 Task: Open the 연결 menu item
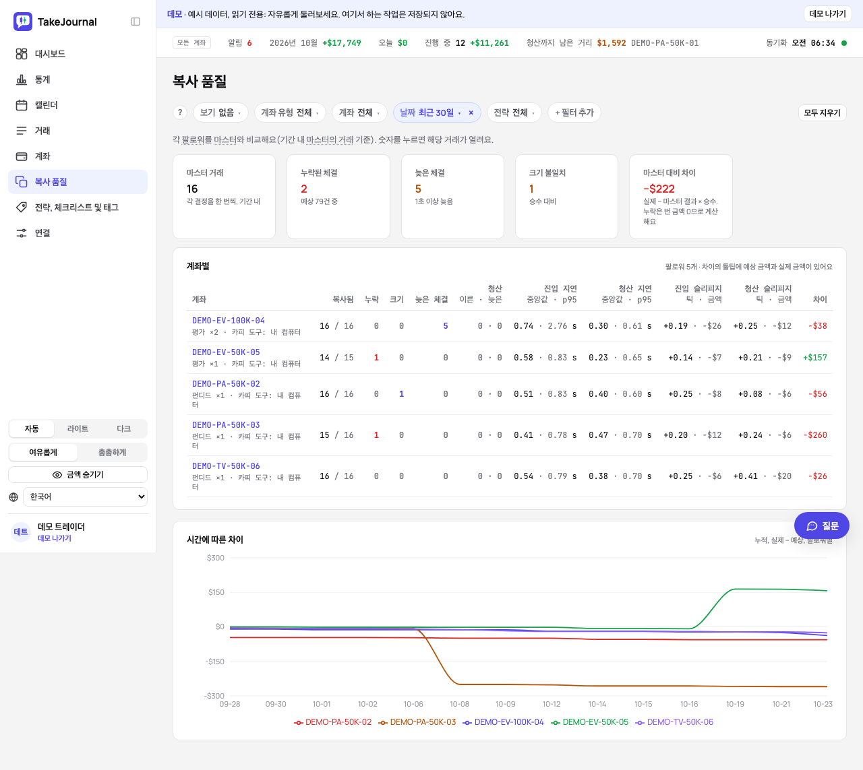pos(78,233)
